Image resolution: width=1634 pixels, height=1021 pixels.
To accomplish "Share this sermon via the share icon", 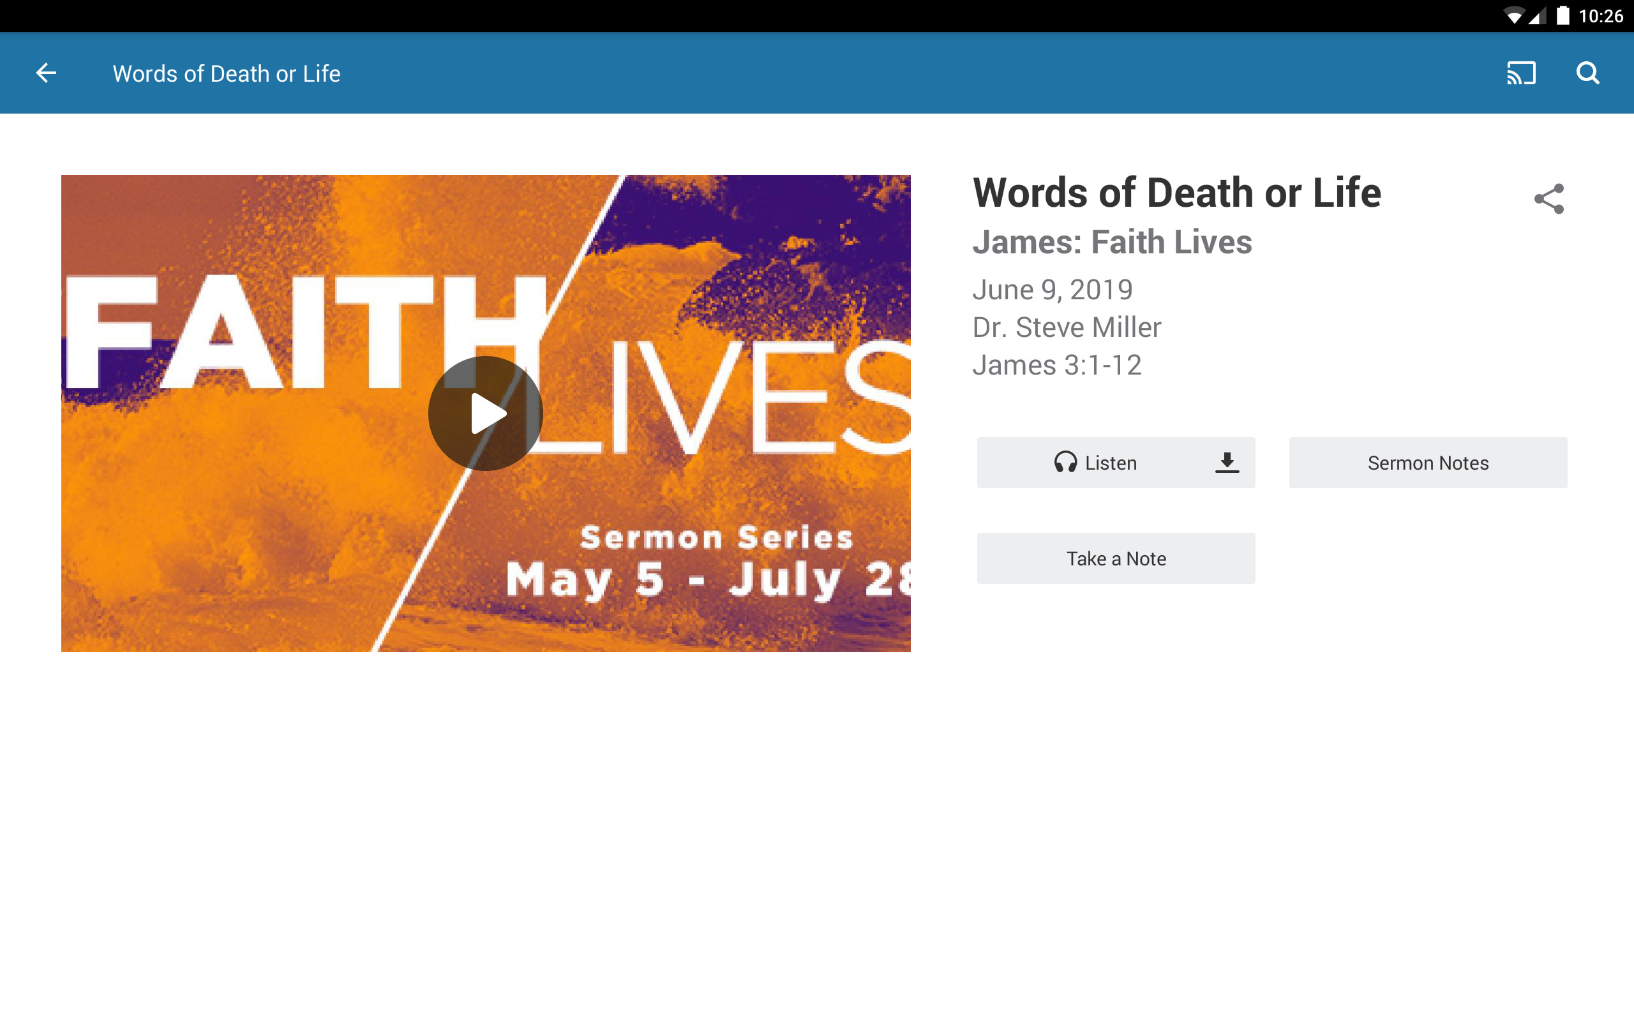I will click(x=1548, y=198).
